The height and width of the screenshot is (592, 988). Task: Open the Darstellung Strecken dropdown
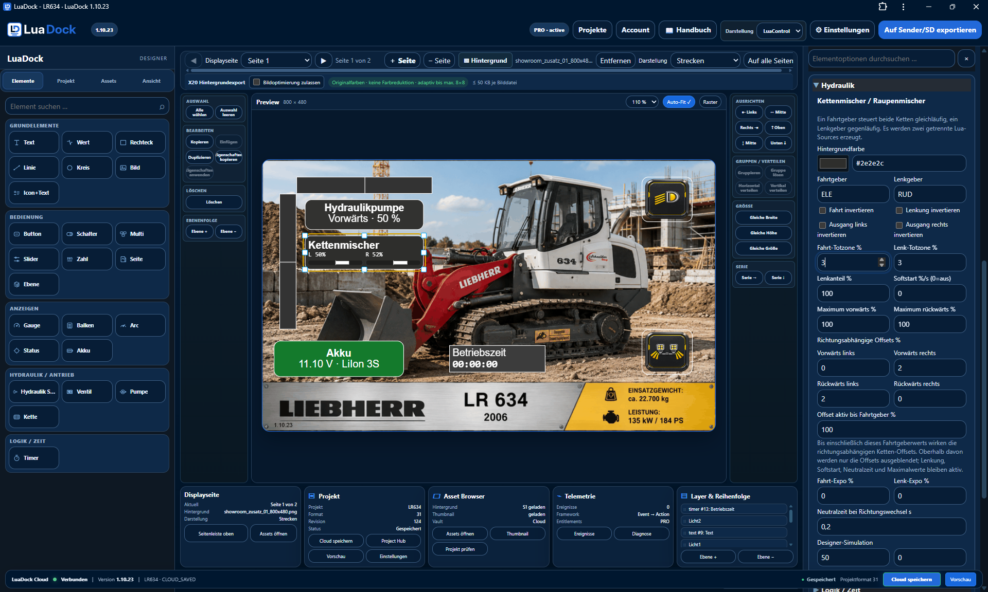coord(705,61)
